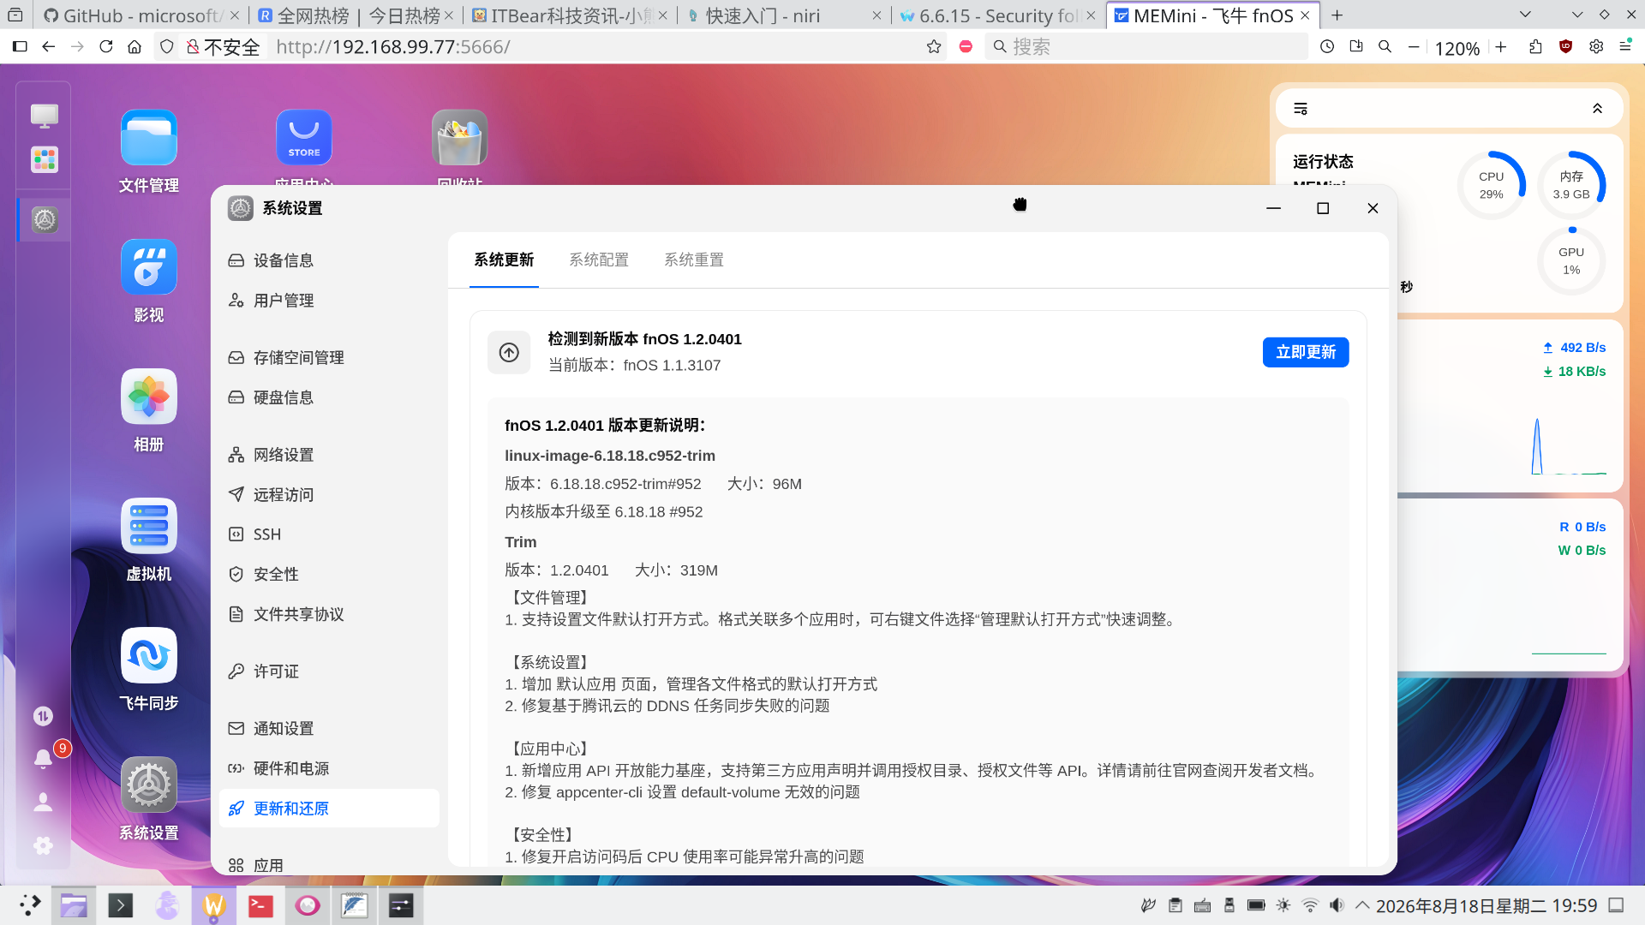Viewport: 1645px width, 925px height.
Task: Open 用户管理 in settings sidebar
Action: (329, 301)
